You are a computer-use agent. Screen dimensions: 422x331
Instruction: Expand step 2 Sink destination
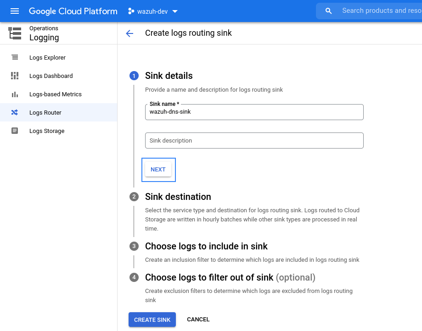coord(178,197)
